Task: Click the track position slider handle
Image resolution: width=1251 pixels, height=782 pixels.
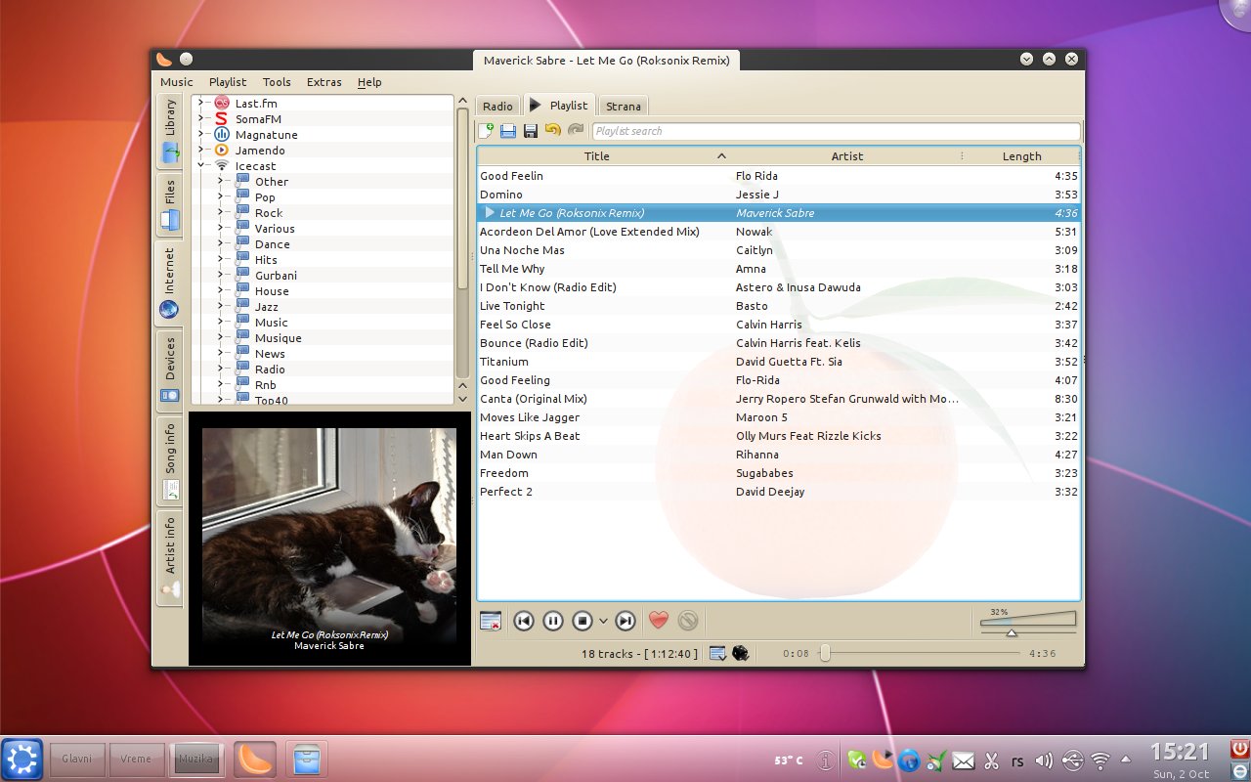Action: pyautogui.click(x=825, y=653)
